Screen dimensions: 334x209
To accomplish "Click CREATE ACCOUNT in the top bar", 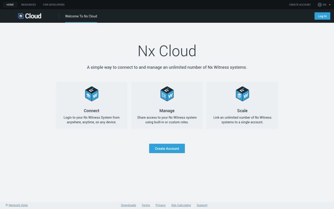I will coord(300,5).
